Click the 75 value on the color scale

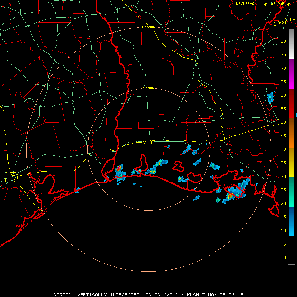[283, 54]
